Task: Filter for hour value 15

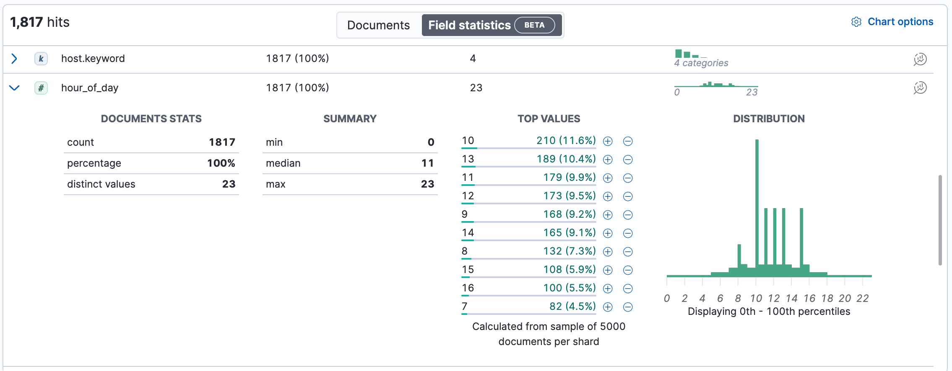Action: click(x=608, y=270)
